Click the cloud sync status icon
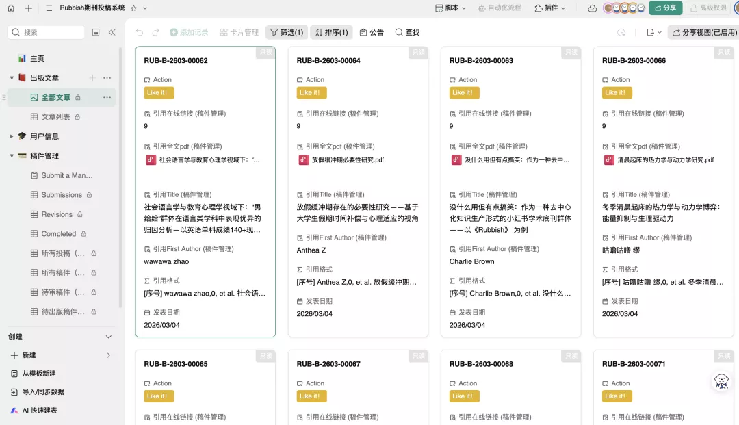The width and height of the screenshot is (739, 425). (593, 8)
